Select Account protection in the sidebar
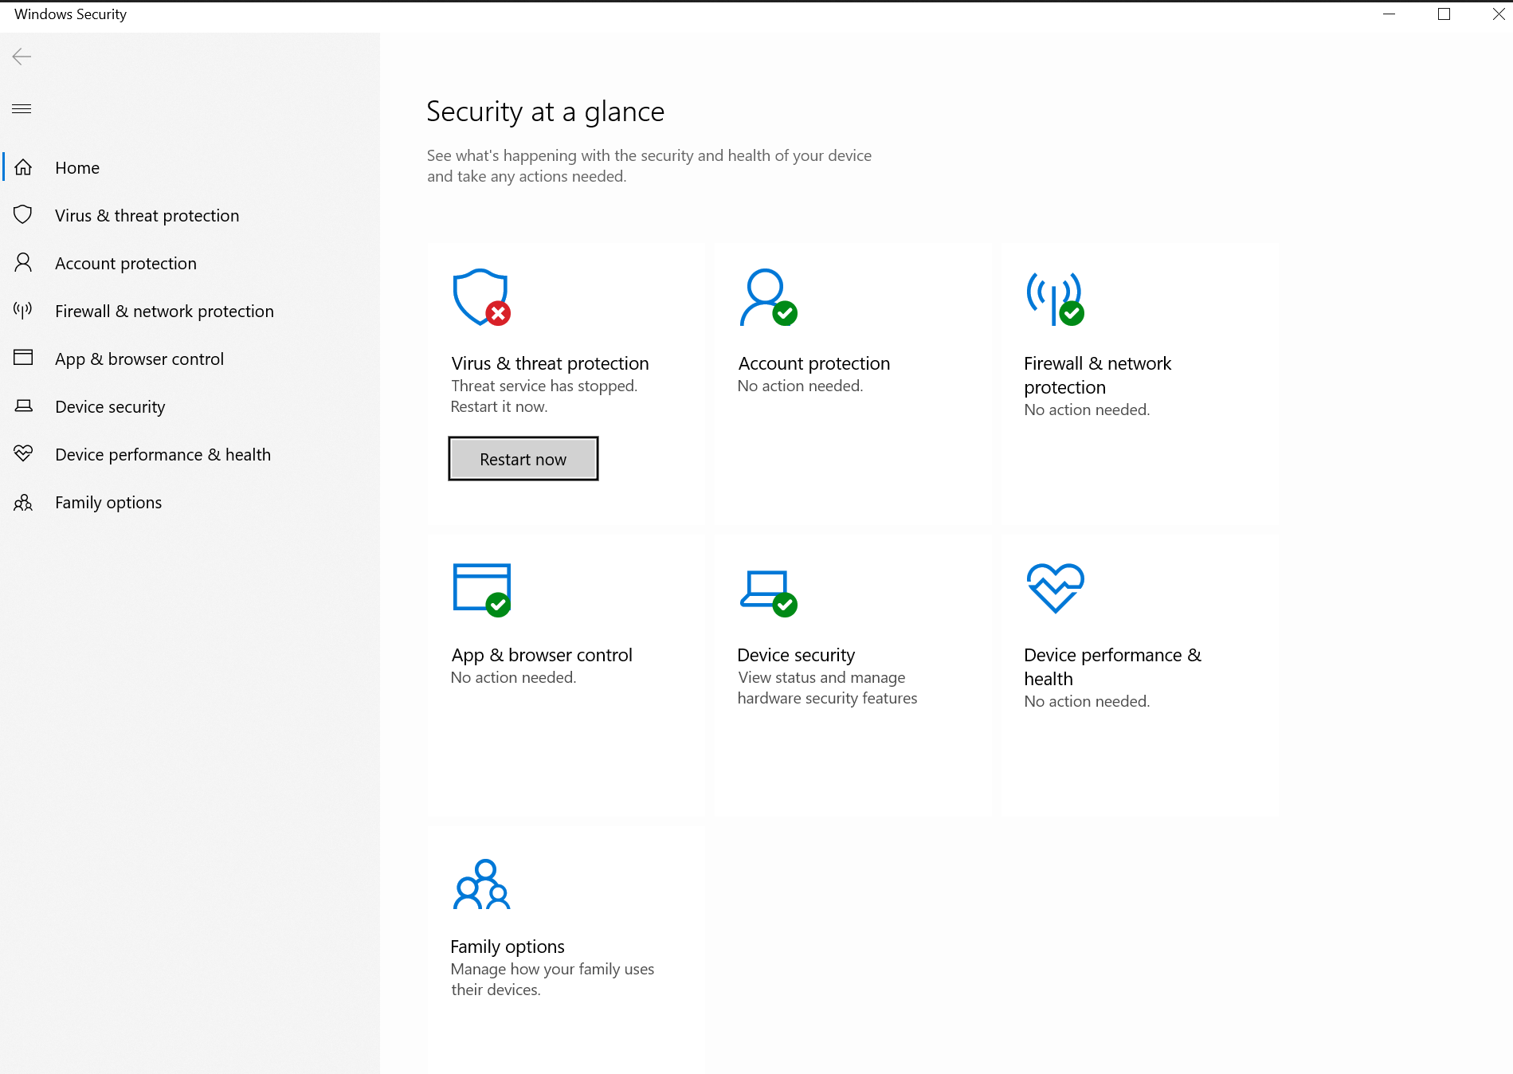The height and width of the screenshot is (1074, 1513). click(x=190, y=263)
